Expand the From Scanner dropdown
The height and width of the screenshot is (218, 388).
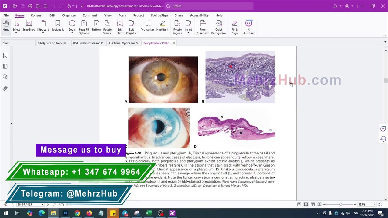(203, 33)
